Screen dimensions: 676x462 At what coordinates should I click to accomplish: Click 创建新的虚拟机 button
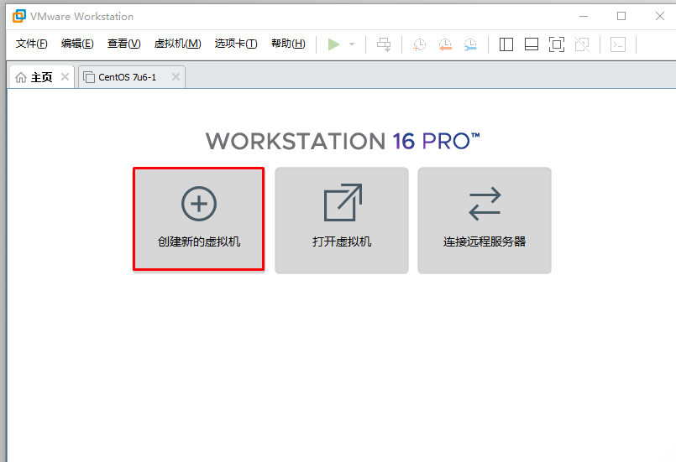tap(199, 219)
